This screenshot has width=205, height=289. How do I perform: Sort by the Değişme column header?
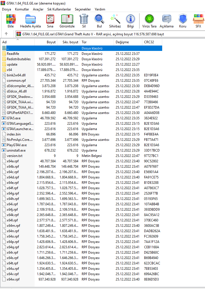tap(128, 42)
